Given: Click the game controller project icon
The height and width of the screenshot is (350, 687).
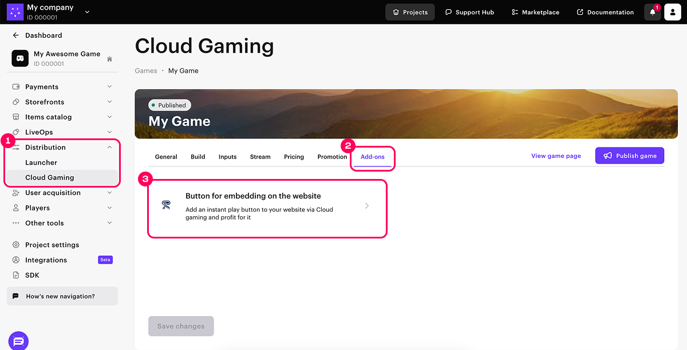Looking at the screenshot, I should [x=20, y=58].
